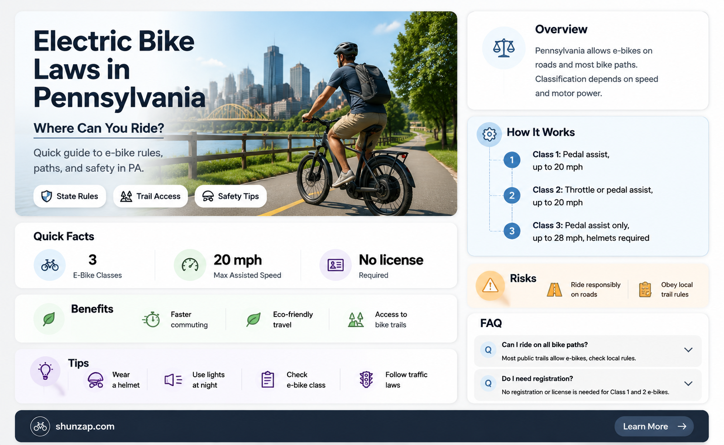Click the helmet icon for Wear a helmet

[96, 380]
